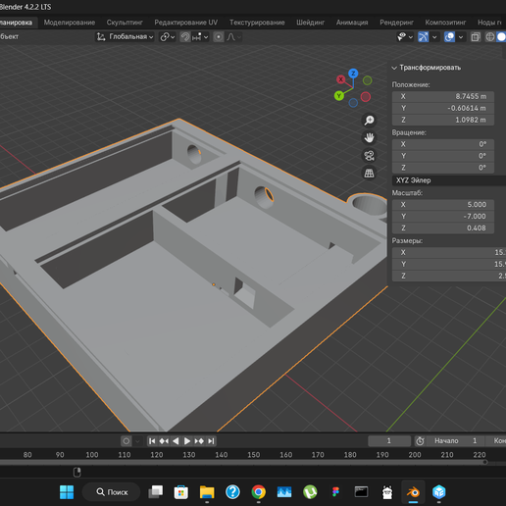Open Global transform orientation dropdown
Viewport: 506px width, 506px height.
(125, 37)
